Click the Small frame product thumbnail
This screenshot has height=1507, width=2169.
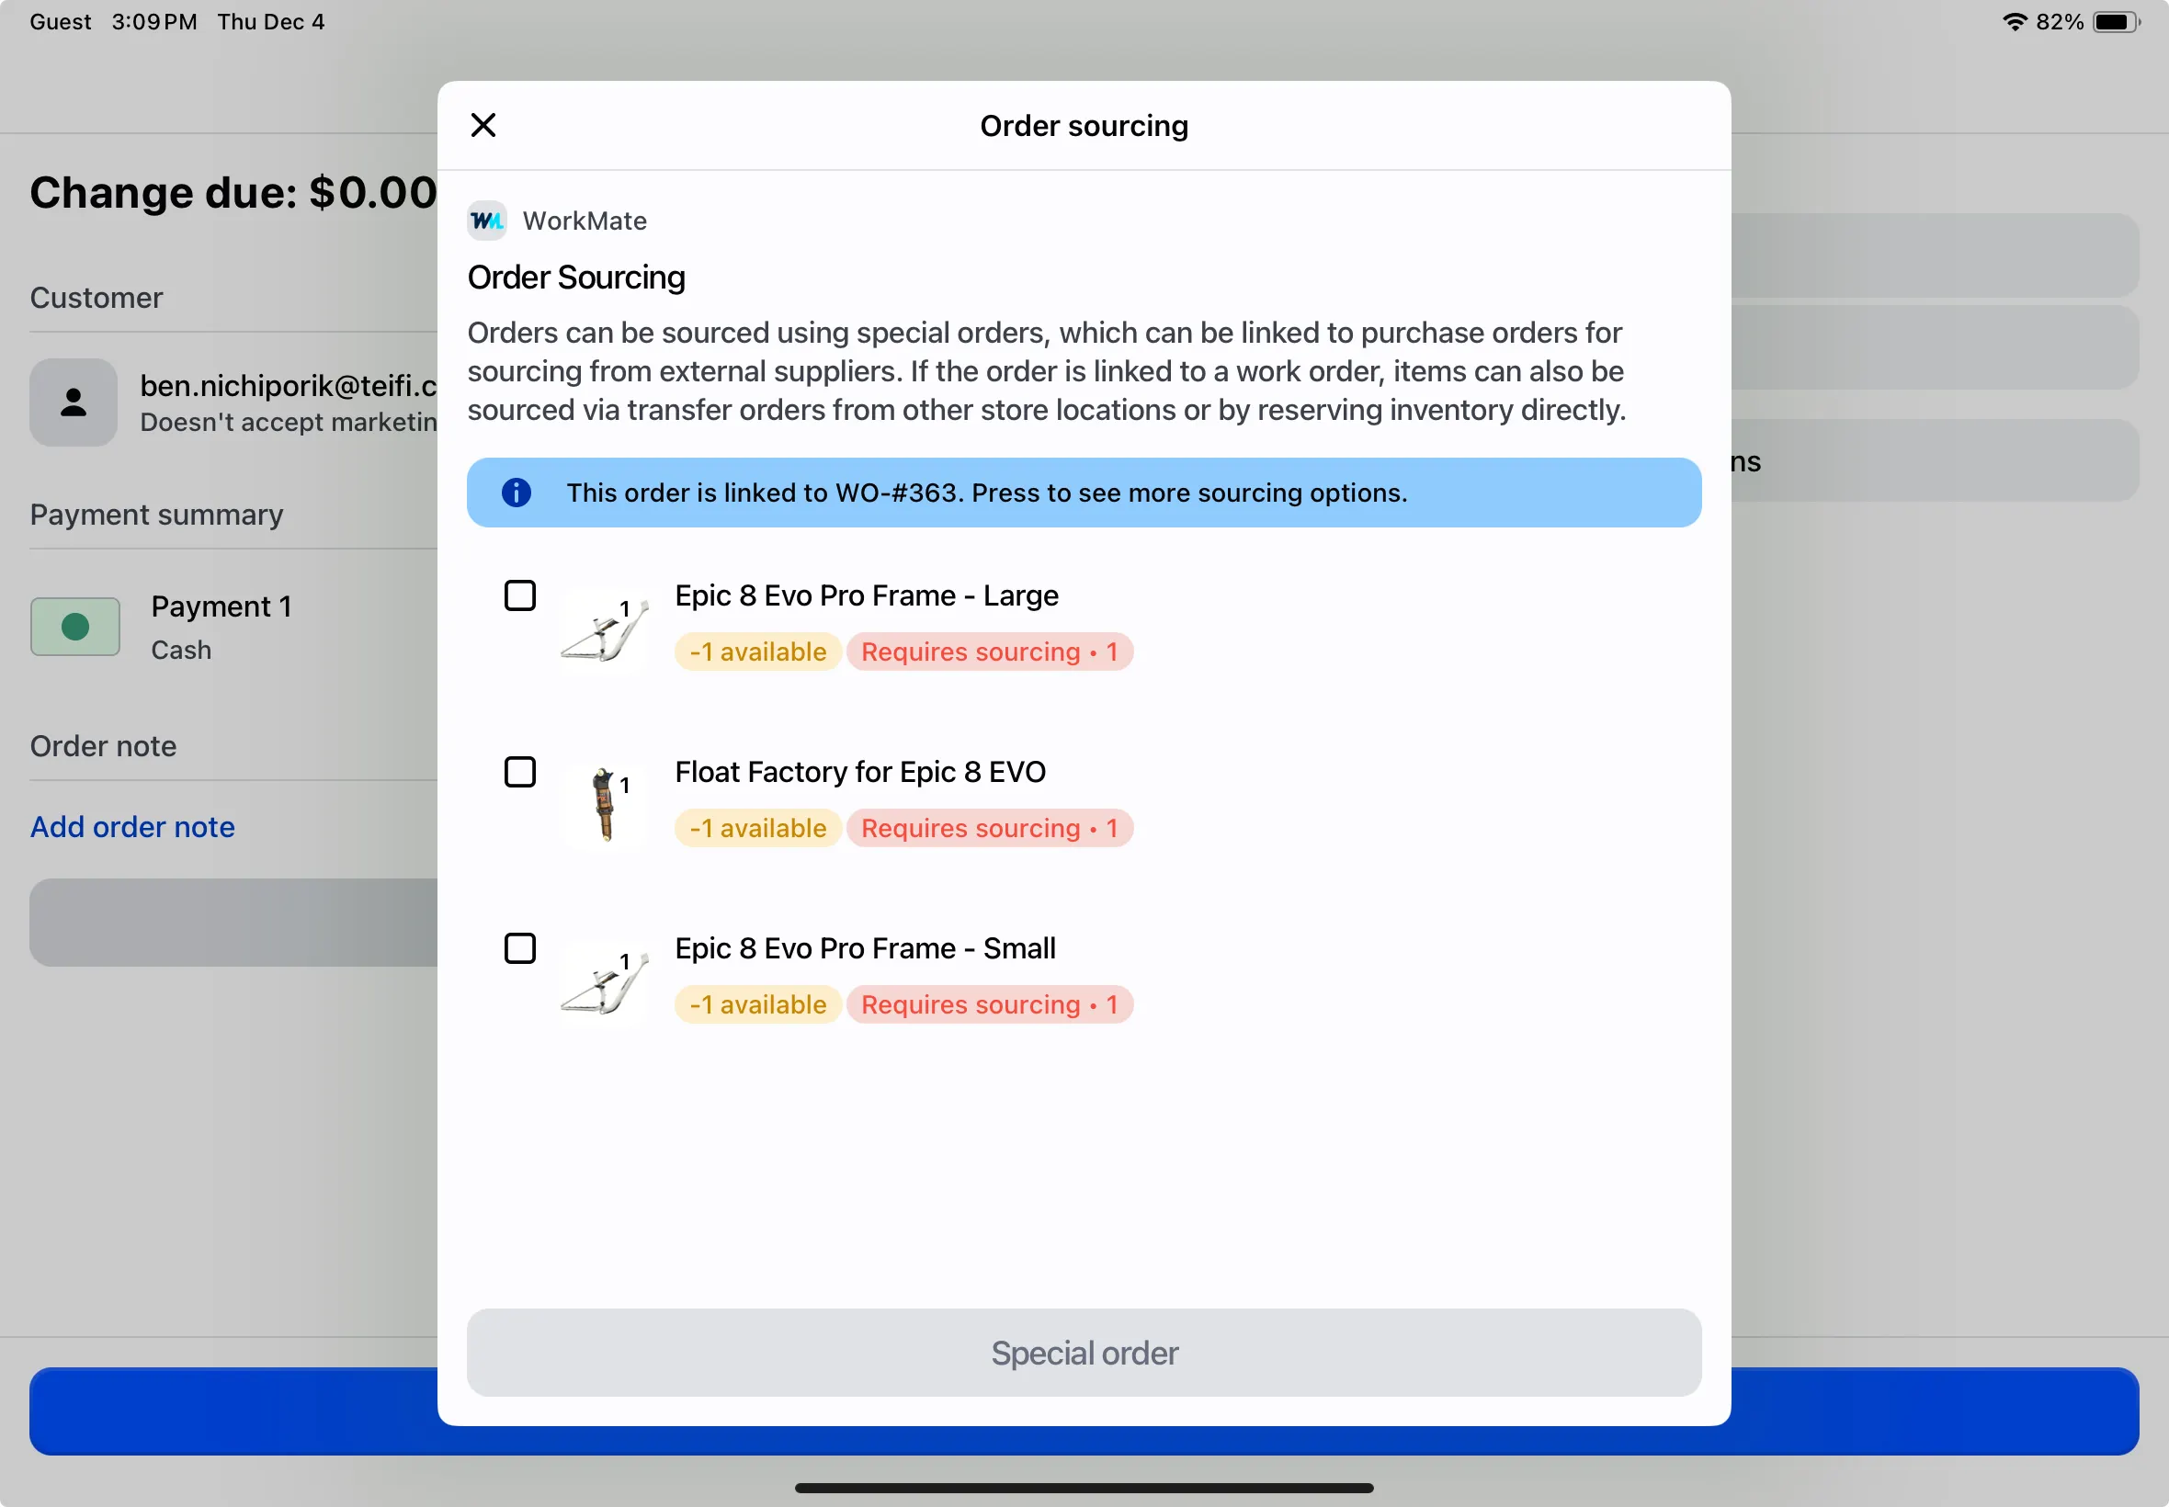[x=604, y=982]
